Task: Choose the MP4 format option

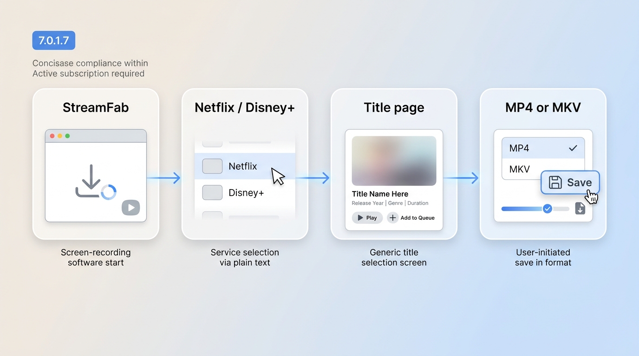Action: click(x=543, y=148)
